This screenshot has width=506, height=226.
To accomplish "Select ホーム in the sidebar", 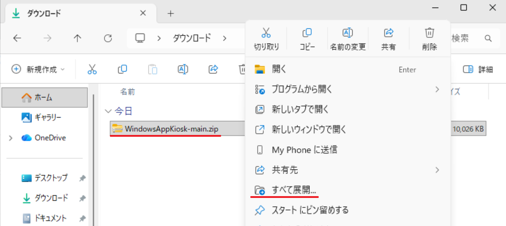I will coord(45,97).
